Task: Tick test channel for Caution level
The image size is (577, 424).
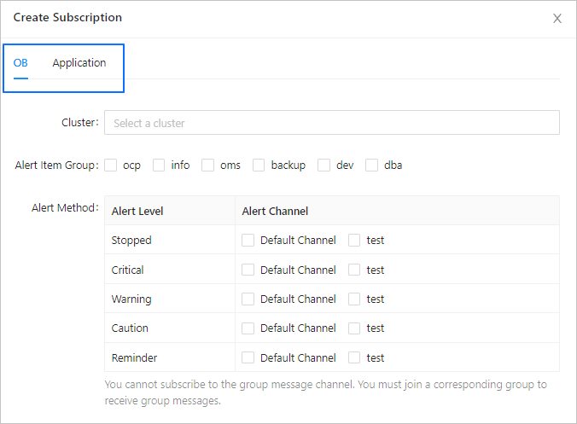Action: 355,328
